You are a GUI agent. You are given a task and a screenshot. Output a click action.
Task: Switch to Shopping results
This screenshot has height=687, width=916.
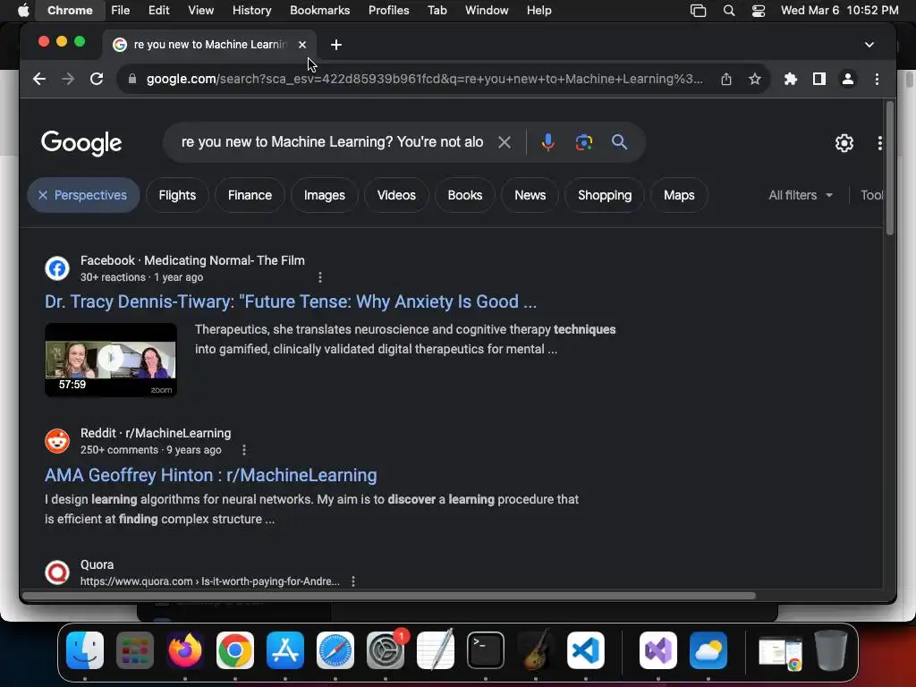[x=605, y=195]
